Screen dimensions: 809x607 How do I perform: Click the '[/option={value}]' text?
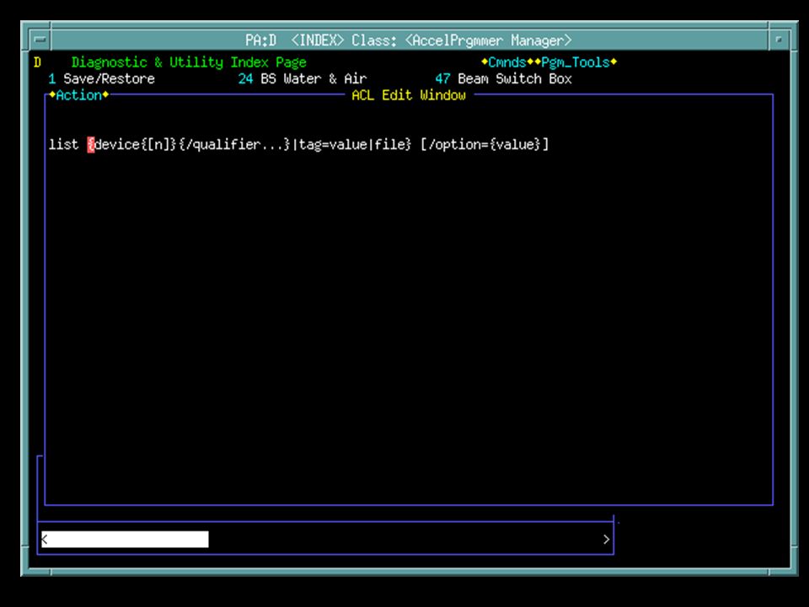(x=485, y=144)
